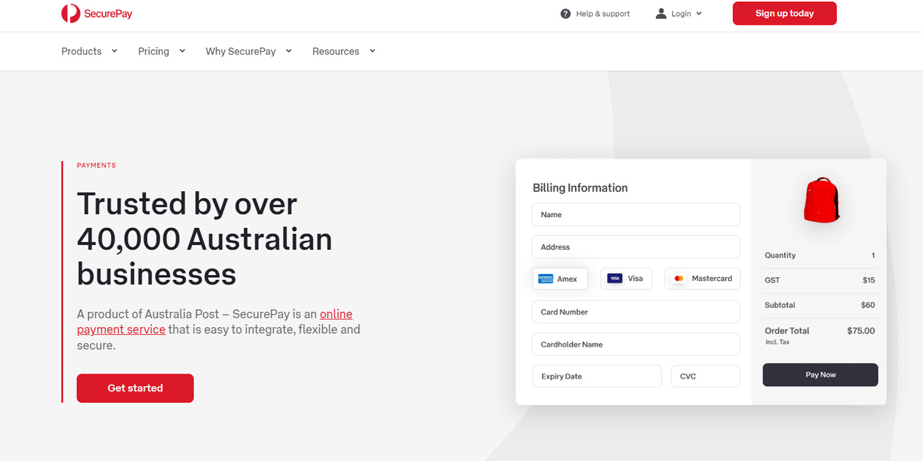Expand the Resources menu chevron
Image resolution: width=923 pixels, height=461 pixels.
[372, 51]
